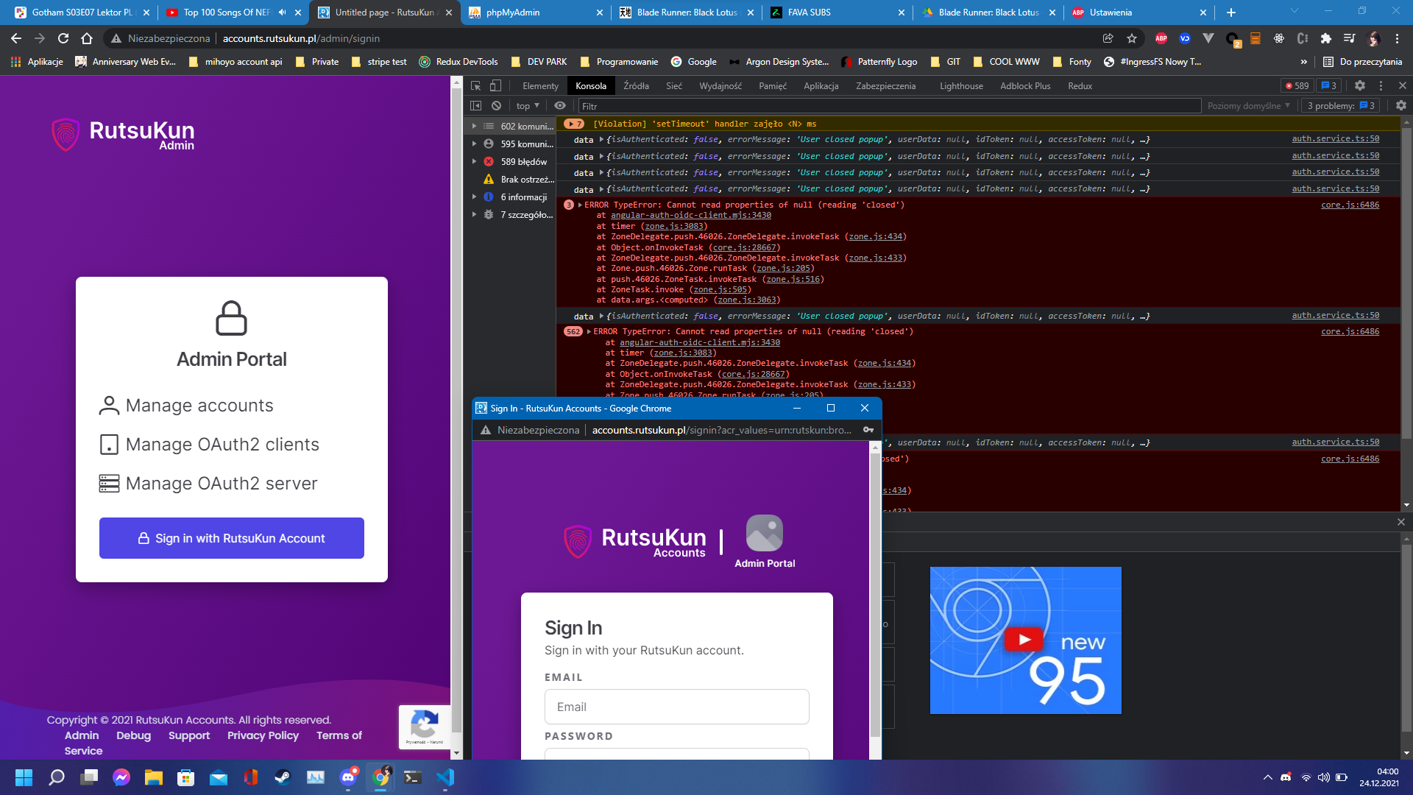
Task: Open the 'Poziomy domyślne' log level dropdown
Action: click(x=1249, y=105)
